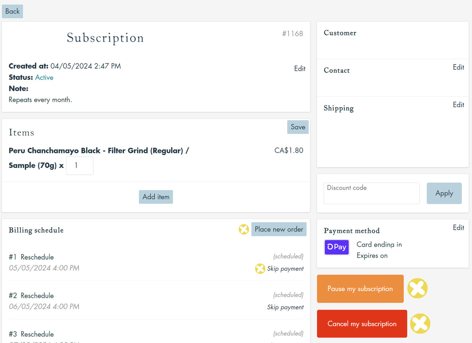Viewport: 472px width, 343px height.
Task: Focus the Discount code input field
Action: click(371, 194)
